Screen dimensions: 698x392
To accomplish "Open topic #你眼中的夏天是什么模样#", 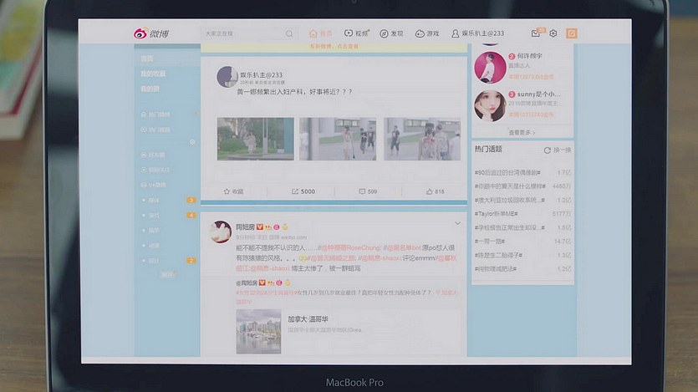I will [510, 186].
